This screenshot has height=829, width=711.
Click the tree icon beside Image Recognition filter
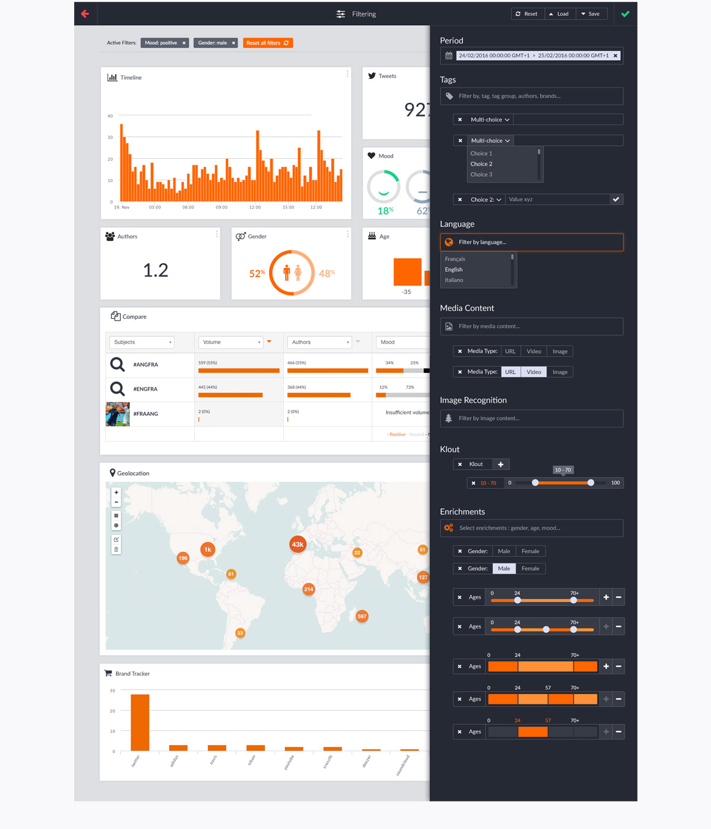(x=449, y=418)
